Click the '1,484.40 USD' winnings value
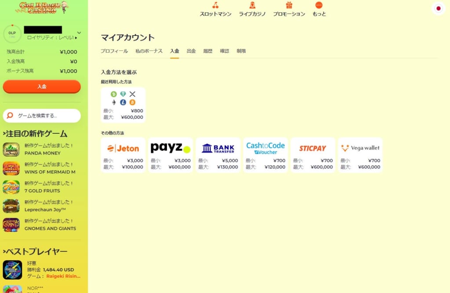 (x=58, y=270)
